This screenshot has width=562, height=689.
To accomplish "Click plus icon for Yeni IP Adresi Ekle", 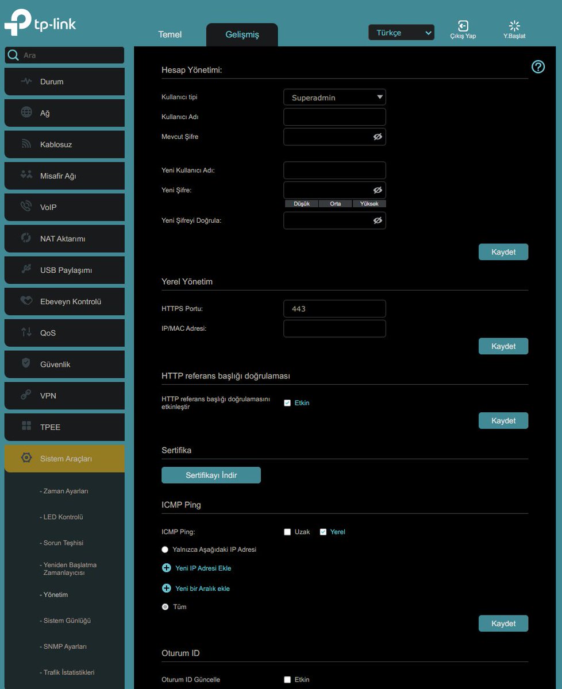I will (x=167, y=568).
